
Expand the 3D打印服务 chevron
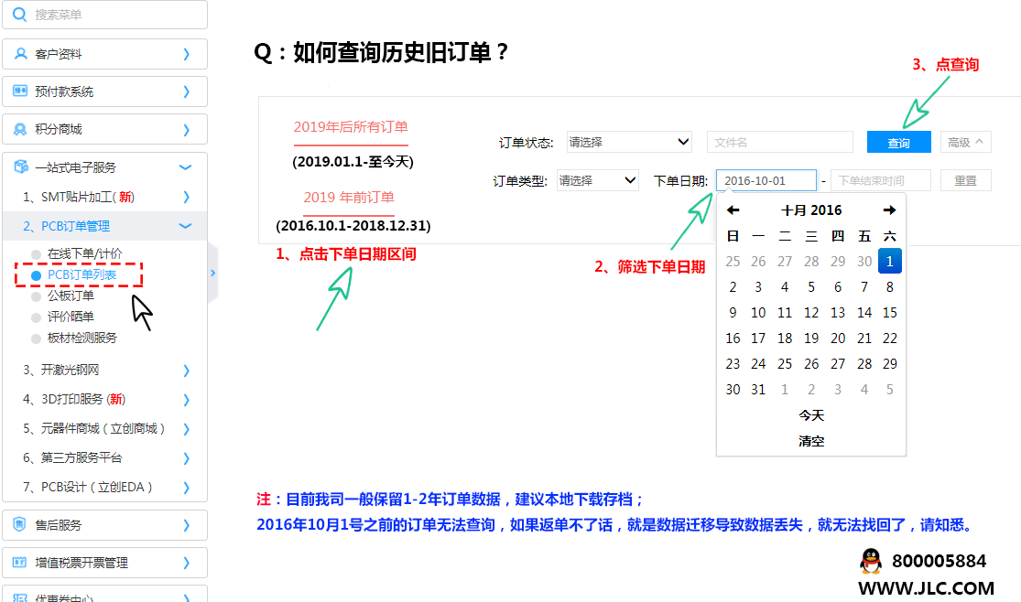coord(187,400)
